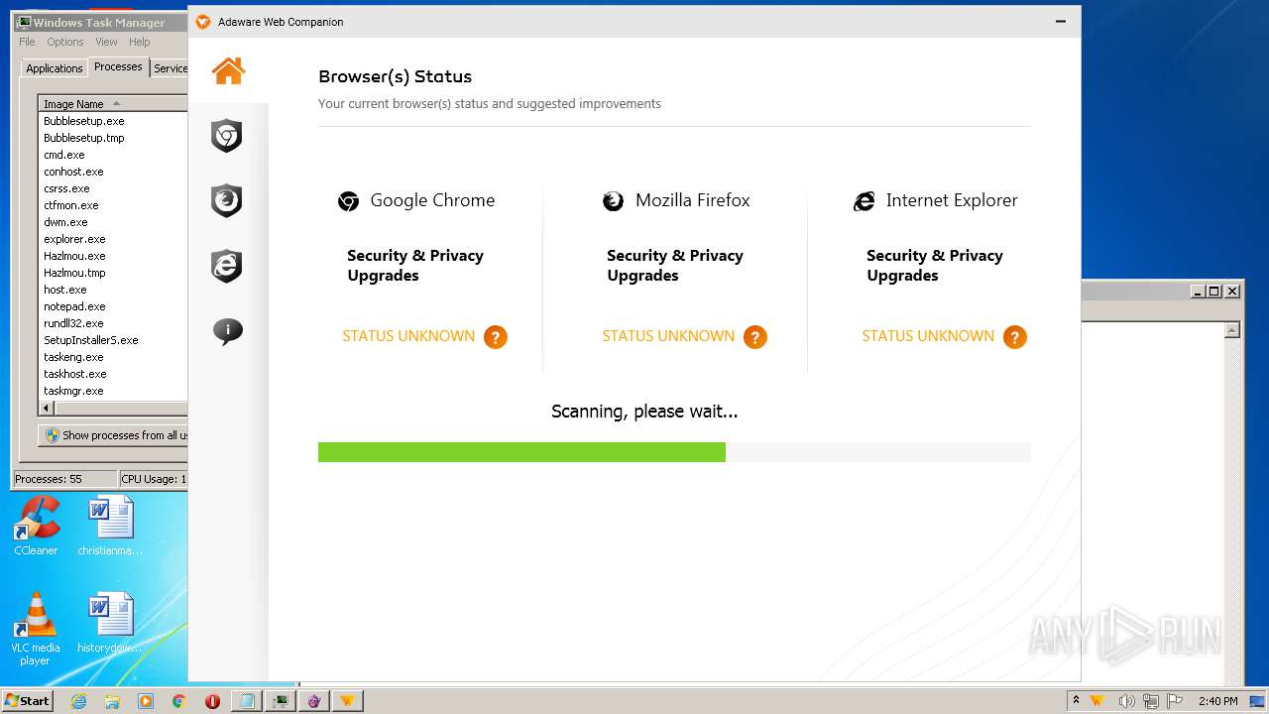Image resolution: width=1269 pixels, height=714 pixels.
Task: Launch Opera browser from taskbar
Action: (x=212, y=701)
